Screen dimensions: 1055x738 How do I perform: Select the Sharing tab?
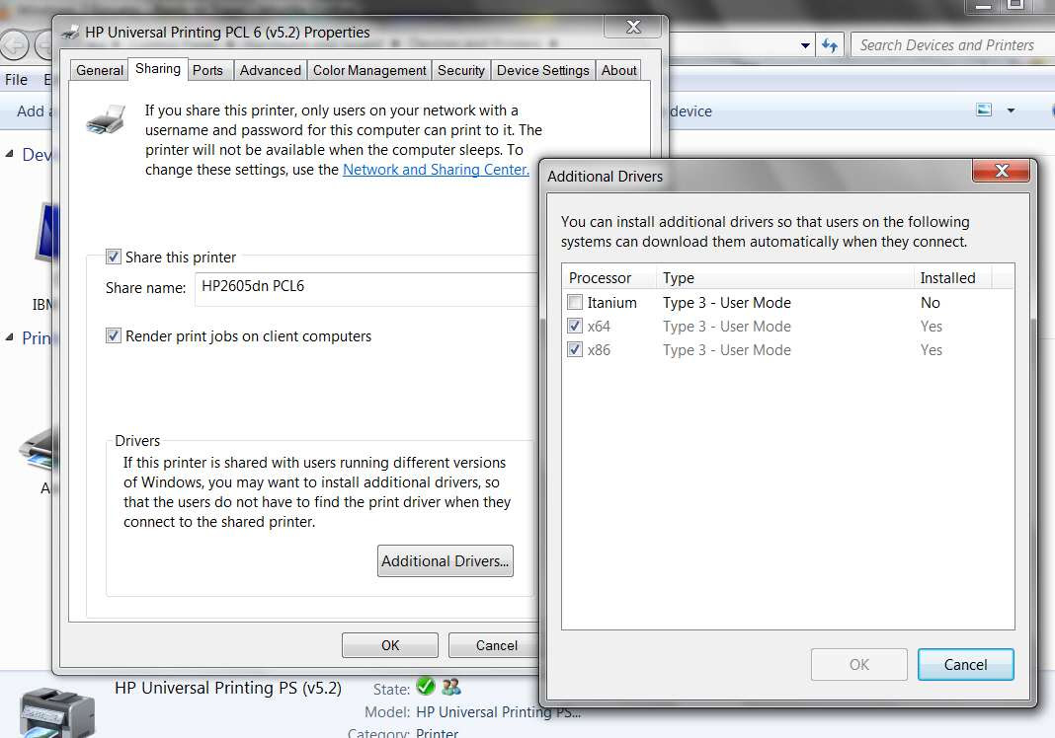click(157, 68)
